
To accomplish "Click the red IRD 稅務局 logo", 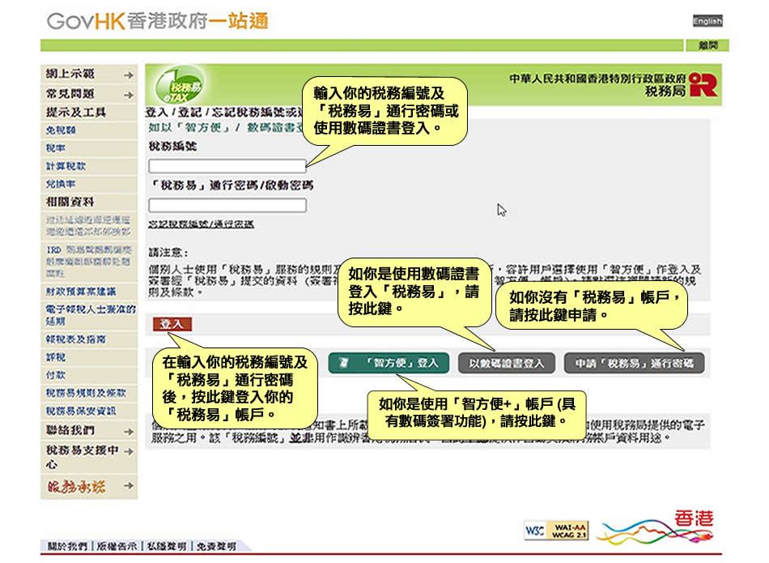I will point(703,84).
